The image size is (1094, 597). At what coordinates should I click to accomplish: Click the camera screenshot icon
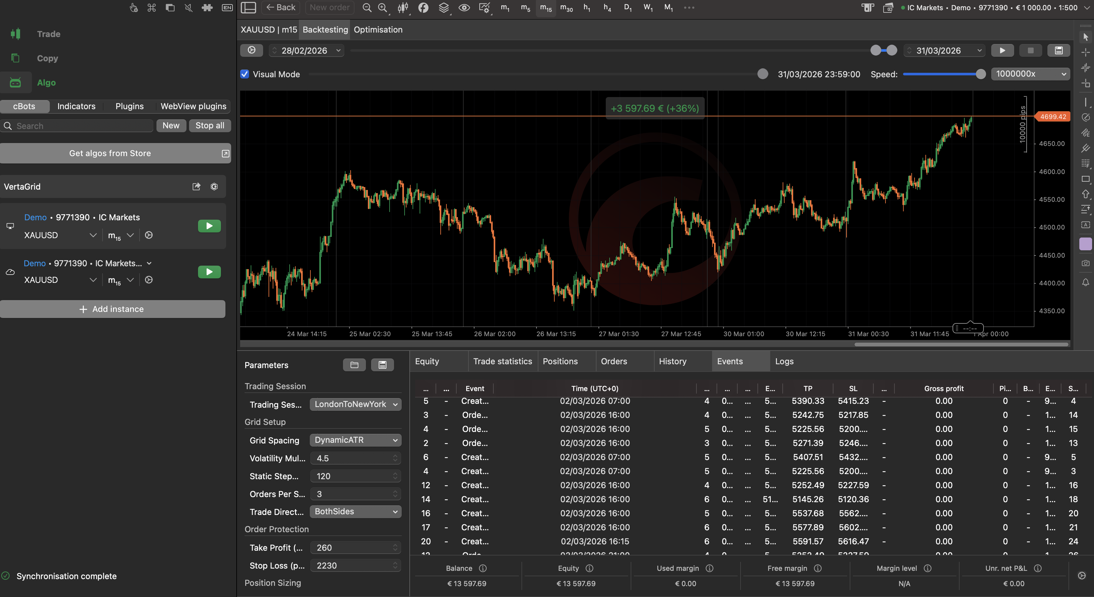pyautogui.click(x=1085, y=263)
